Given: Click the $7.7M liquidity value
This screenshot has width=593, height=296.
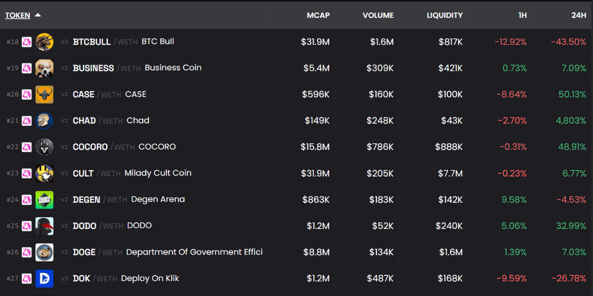Looking at the screenshot, I should click(450, 173).
